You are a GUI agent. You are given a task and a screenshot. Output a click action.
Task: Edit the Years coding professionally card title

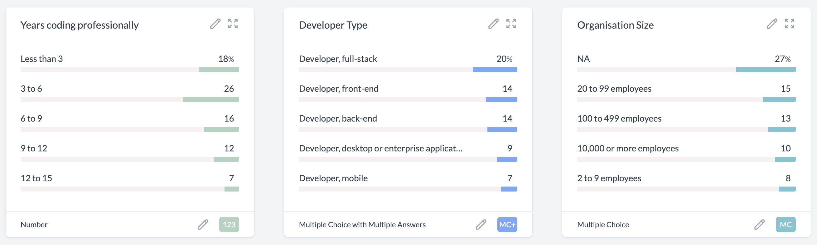[x=215, y=24]
